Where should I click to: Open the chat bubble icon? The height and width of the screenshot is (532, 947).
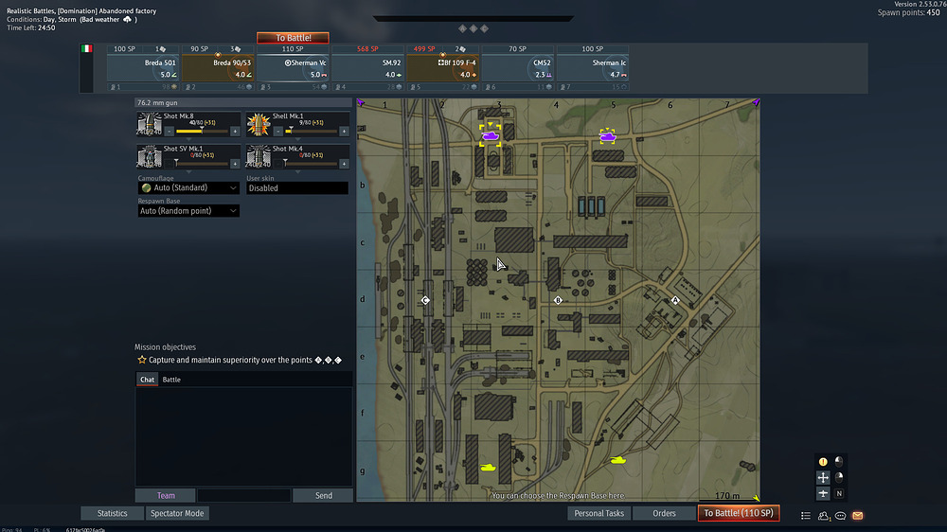click(841, 516)
